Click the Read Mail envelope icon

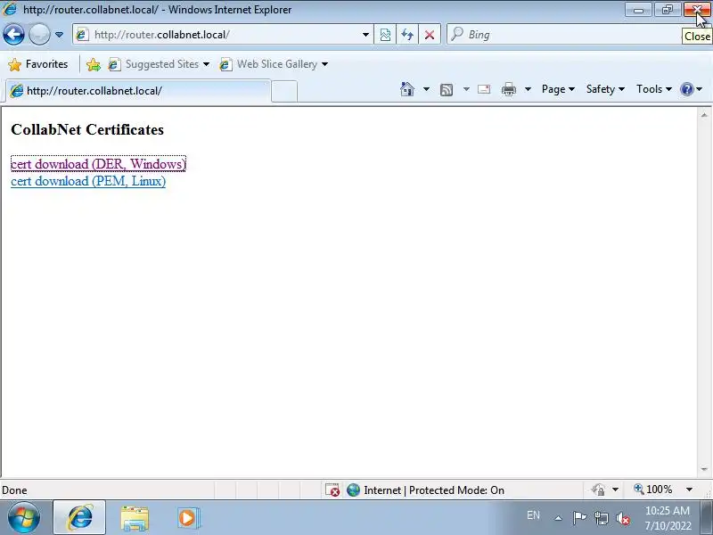tap(484, 89)
